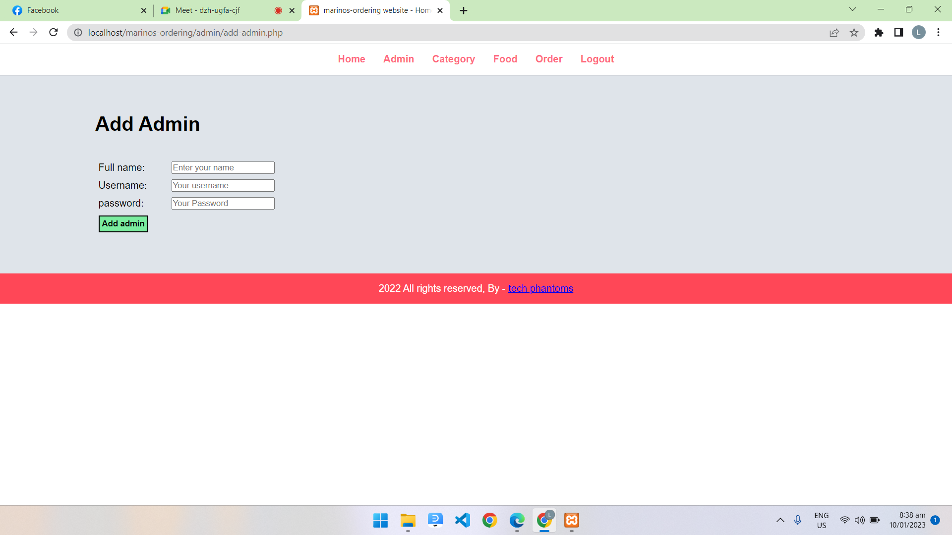Open Visual Studio Code from taskbar
Viewport: 952px width, 535px height.
click(x=462, y=520)
